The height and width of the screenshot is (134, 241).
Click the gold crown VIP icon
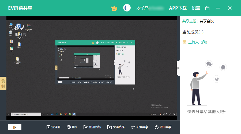coord(114,8)
